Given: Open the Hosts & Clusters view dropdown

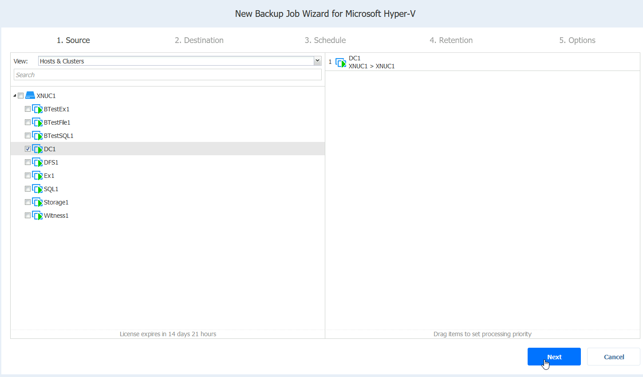Looking at the screenshot, I should 317,61.
